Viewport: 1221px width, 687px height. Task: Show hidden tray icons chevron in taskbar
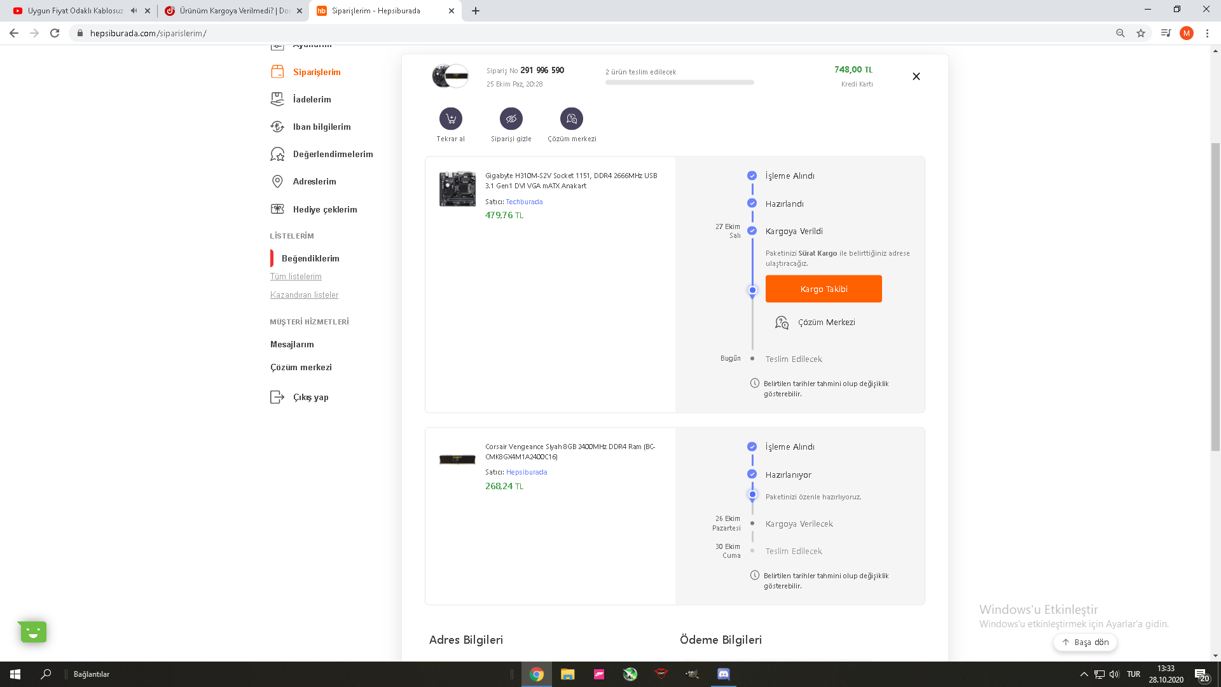[x=1084, y=674]
